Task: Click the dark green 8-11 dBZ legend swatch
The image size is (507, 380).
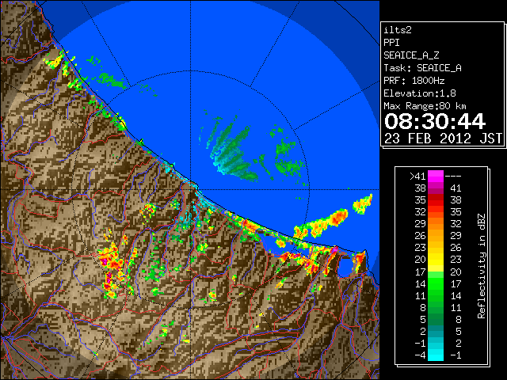Action: pyautogui.click(x=436, y=307)
